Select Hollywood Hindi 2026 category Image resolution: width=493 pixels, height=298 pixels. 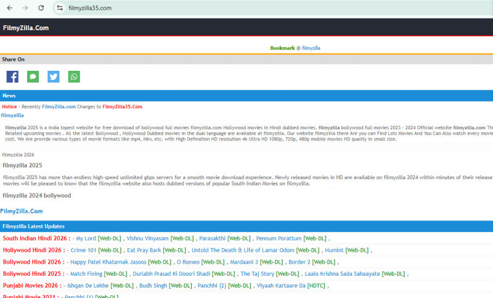pyautogui.click(x=34, y=250)
